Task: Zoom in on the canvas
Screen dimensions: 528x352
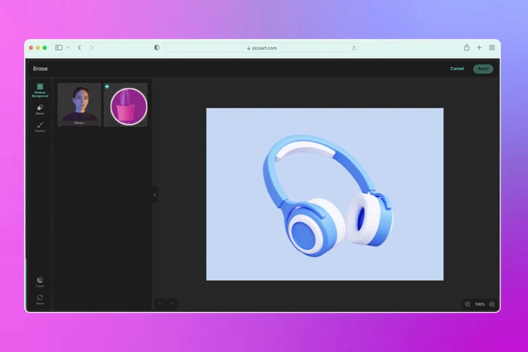Action: (x=492, y=305)
